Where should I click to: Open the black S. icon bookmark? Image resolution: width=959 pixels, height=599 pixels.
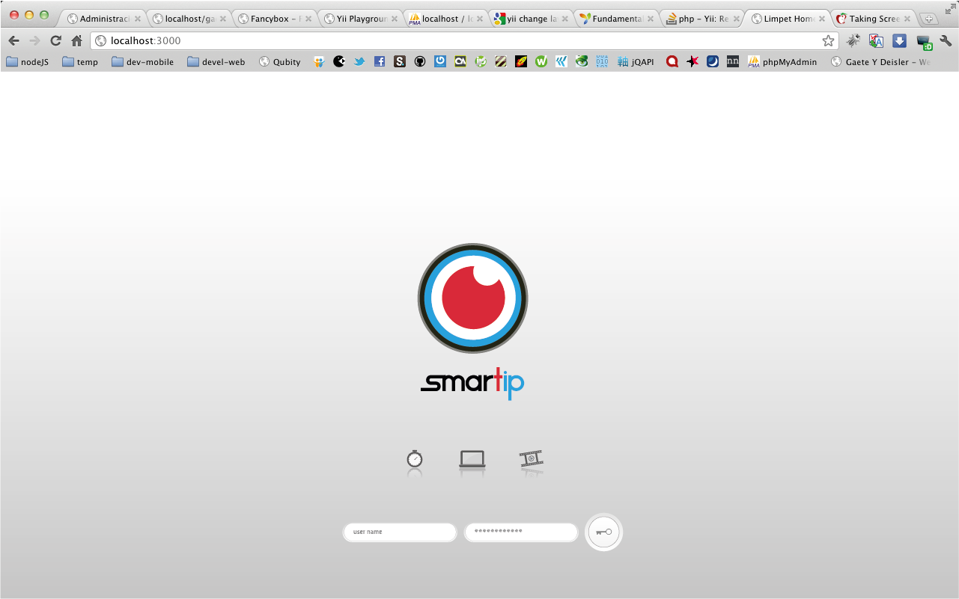[400, 62]
